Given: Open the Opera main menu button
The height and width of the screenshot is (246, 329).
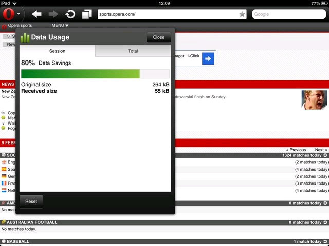Looking at the screenshot, I should pos(9,14).
